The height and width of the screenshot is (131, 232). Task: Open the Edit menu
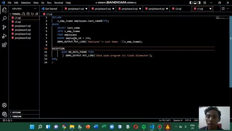(x=16, y=3)
